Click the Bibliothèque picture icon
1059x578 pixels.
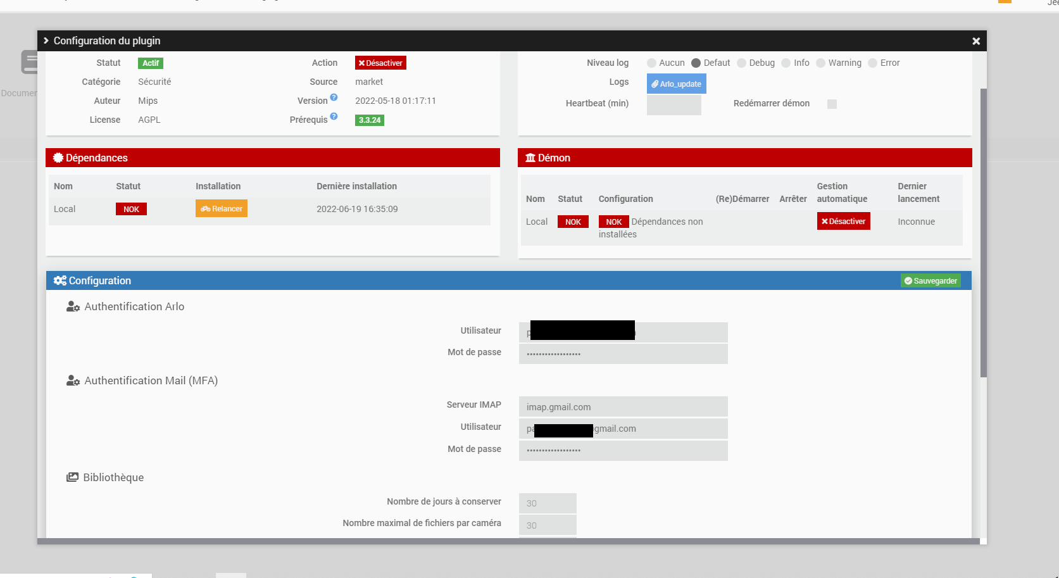click(73, 477)
